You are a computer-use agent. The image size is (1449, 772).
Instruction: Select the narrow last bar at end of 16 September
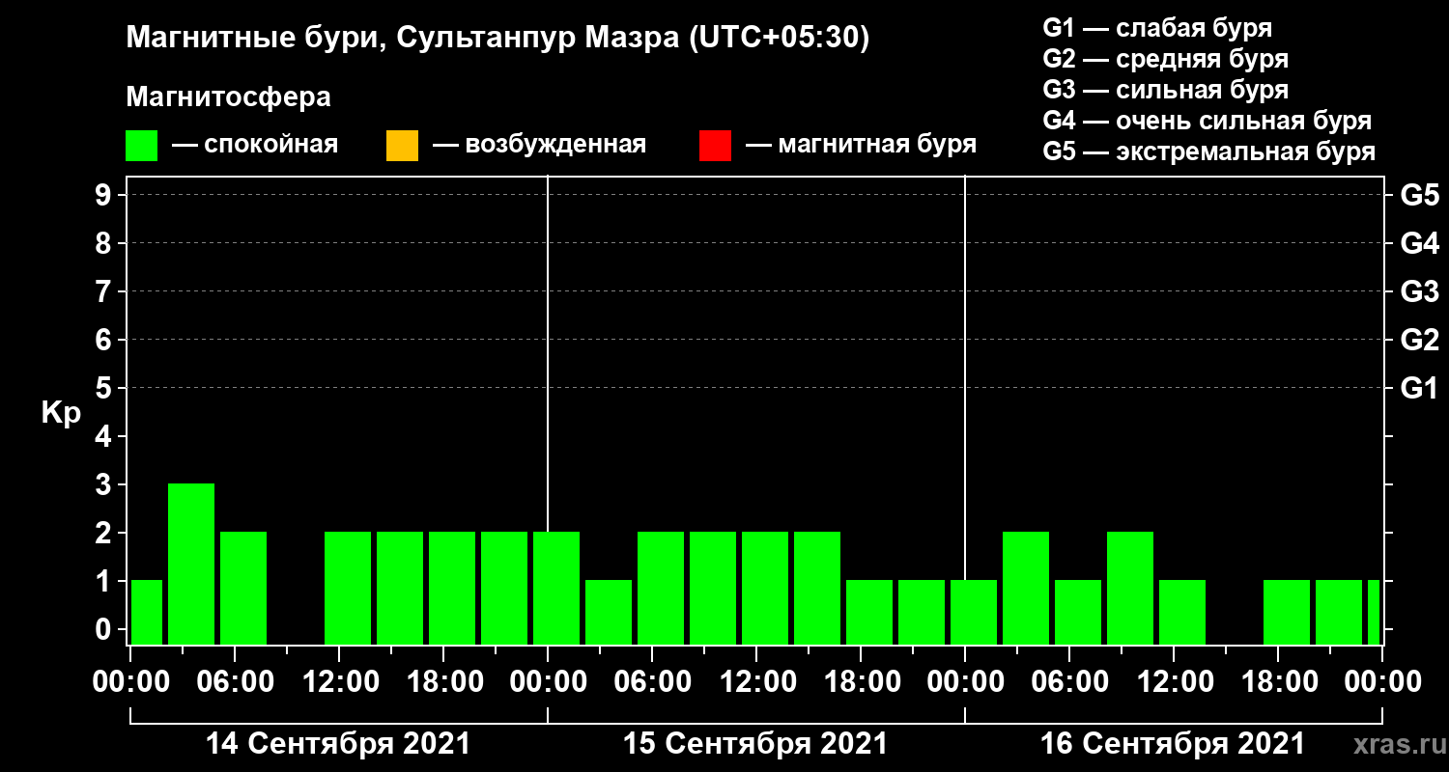(x=1374, y=612)
